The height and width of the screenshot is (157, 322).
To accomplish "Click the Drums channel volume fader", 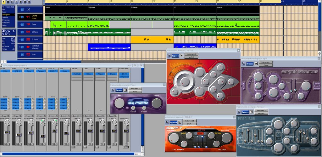I will coord(7,133).
